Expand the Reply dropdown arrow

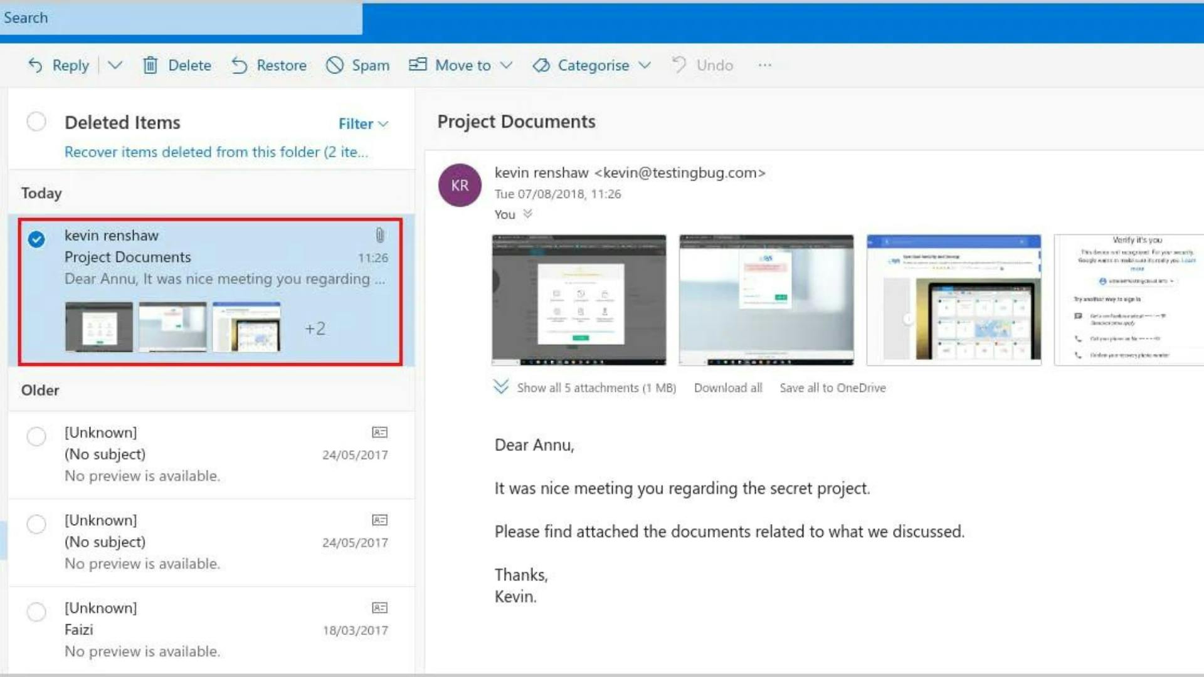coord(115,65)
